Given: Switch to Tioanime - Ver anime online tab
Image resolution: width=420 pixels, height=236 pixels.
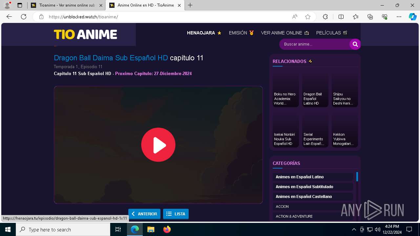Looking at the screenshot, I should point(67,5).
